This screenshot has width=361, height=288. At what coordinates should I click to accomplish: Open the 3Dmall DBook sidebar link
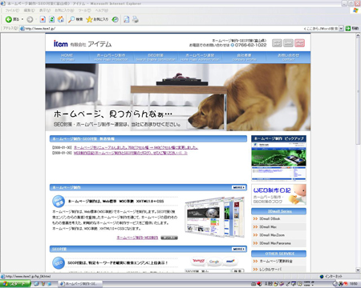coord(270,218)
